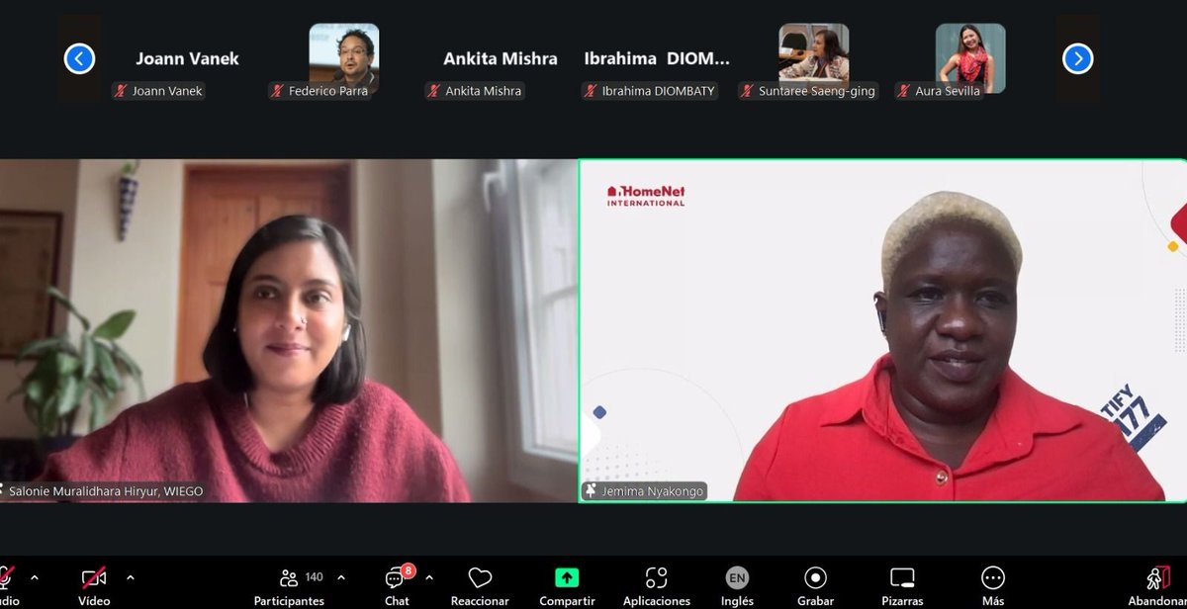Select Aura Sevilla's video thumbnail
Viewport: 1187px width, 609px height.
tap(970, 58)
